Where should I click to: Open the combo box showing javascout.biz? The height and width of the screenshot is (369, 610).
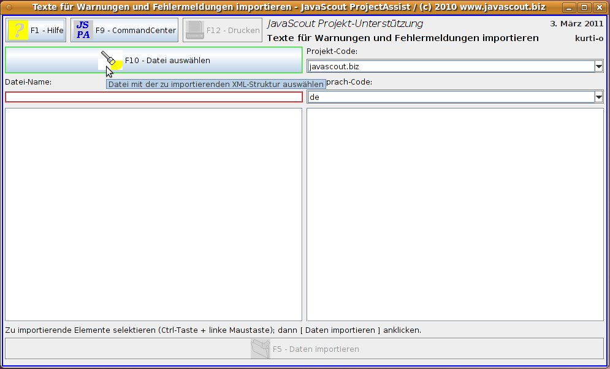451,66
